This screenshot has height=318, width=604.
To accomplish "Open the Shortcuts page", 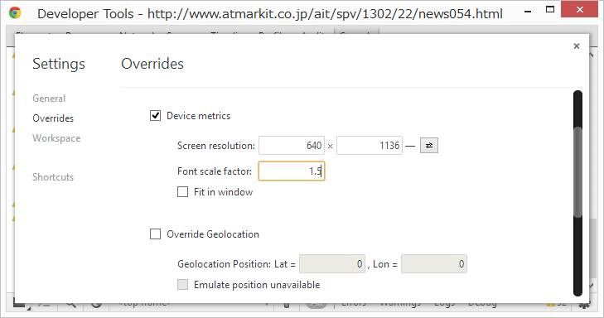I will [53, 177].
